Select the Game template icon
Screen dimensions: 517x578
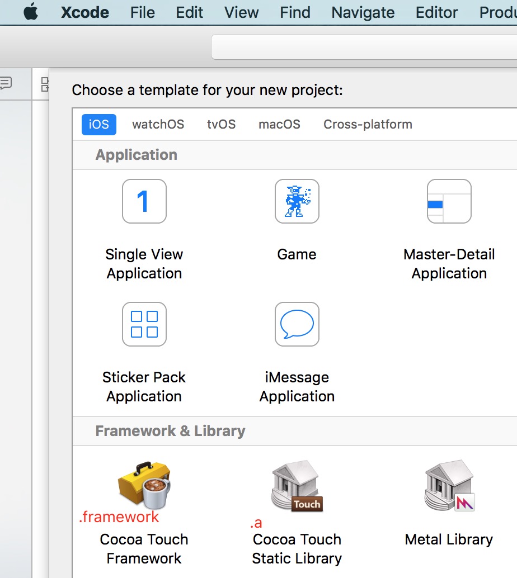pos(297,201)
